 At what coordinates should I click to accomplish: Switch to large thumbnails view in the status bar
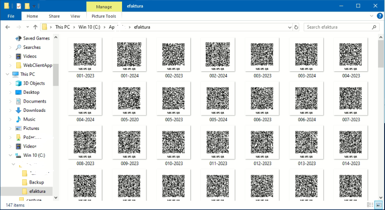pyautogui.click(x=378, y=205)
